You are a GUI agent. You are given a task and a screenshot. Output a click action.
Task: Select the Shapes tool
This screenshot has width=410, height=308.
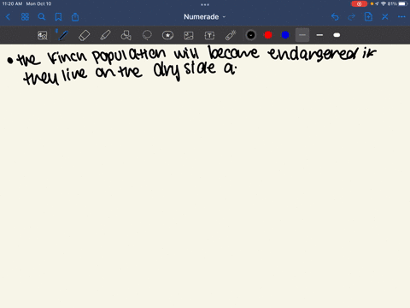point(126,35)
